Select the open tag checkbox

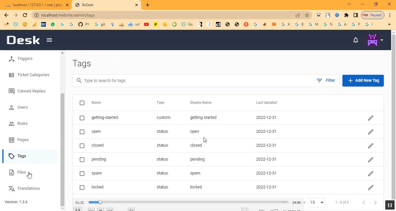[x=82, y=132]
